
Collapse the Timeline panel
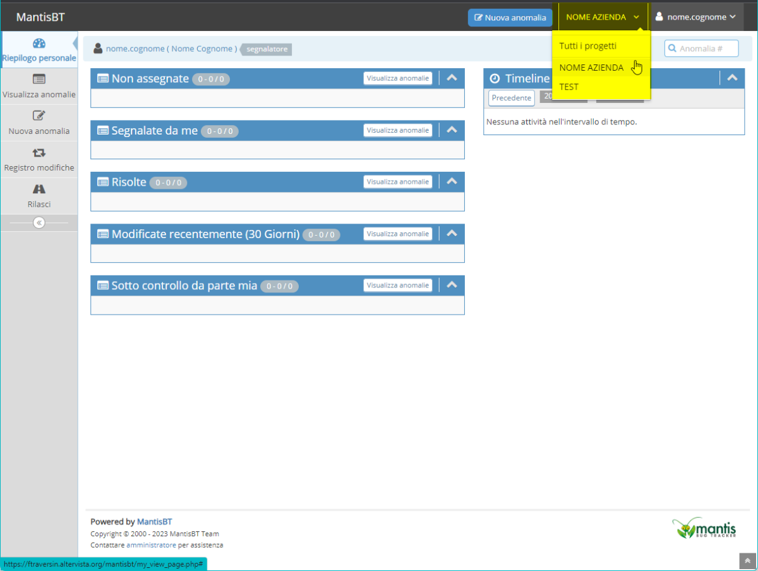(x=732, y=78)
